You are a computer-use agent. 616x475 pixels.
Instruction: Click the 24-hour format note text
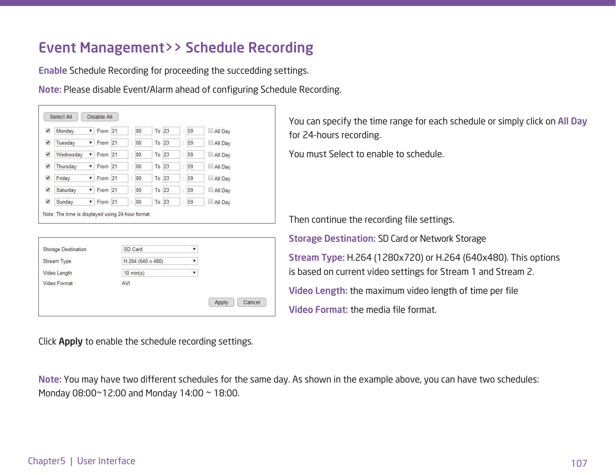point(97,214)
